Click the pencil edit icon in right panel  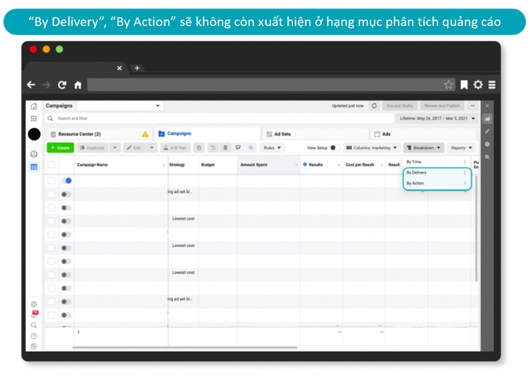pyautogui.click(x=487, y=132)
